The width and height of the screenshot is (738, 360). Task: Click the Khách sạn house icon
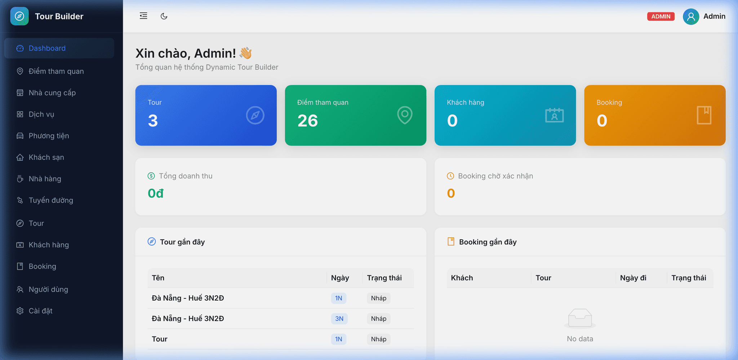click(x=20, y=157)
